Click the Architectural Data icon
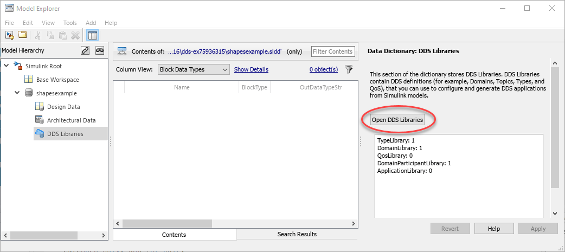This screenshot has width=565, height=252. click(x=39, y=120)
